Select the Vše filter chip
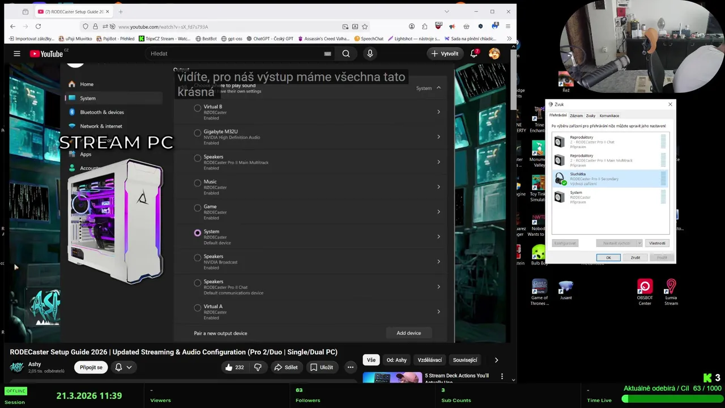 tap(371, 360)
